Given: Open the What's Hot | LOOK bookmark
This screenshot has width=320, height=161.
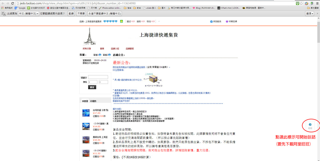Looking at the screenshot, I should coord(228,8).
